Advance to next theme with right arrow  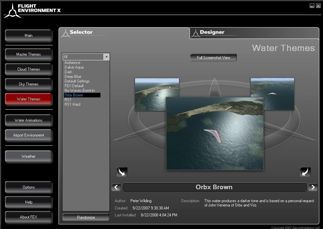click(x=313, y=187)
